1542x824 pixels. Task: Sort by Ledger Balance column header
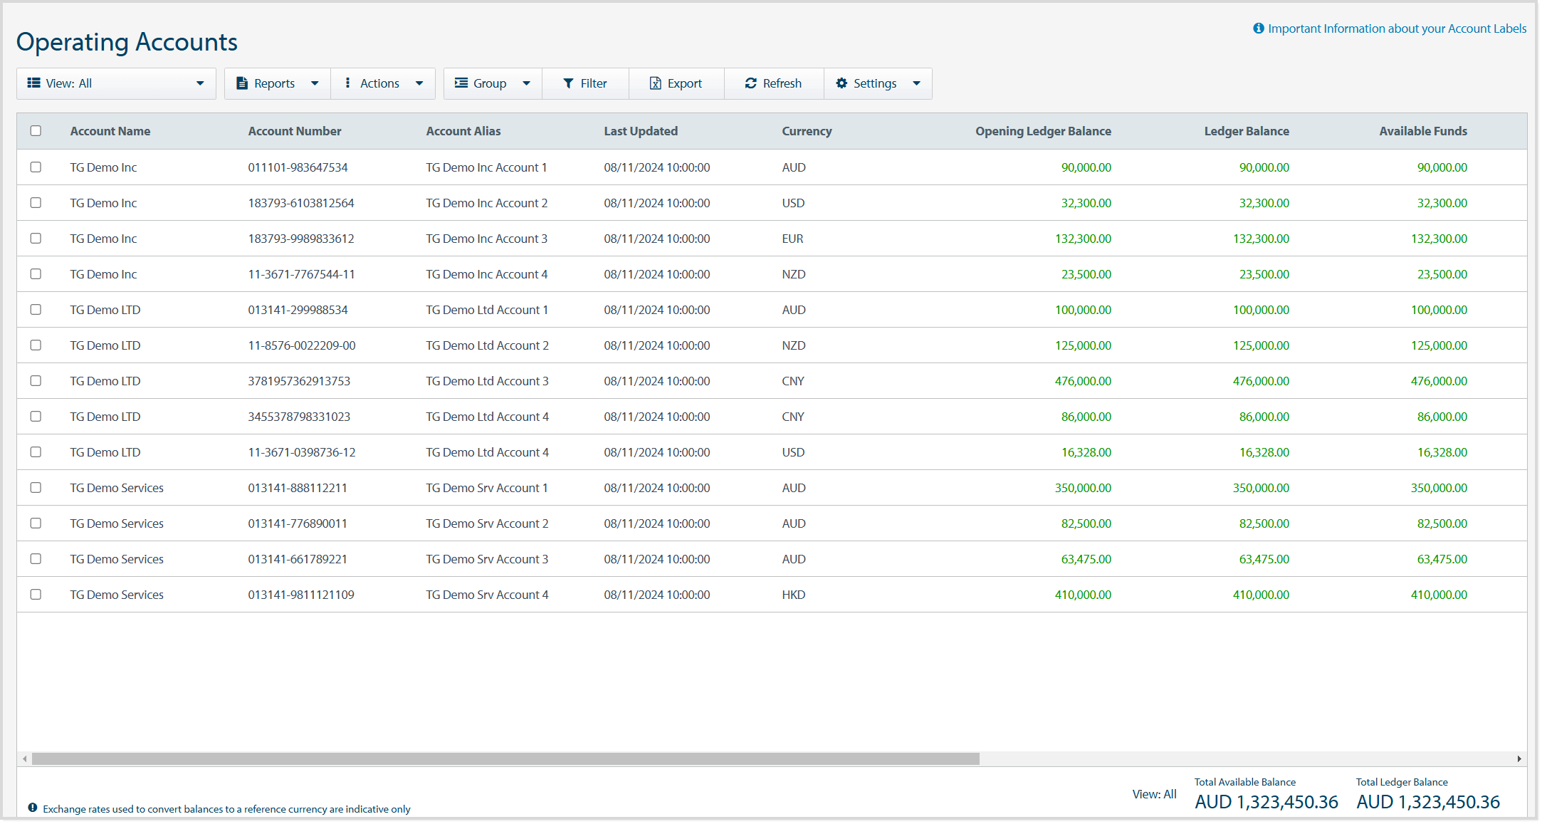[x=1247, y=131]
